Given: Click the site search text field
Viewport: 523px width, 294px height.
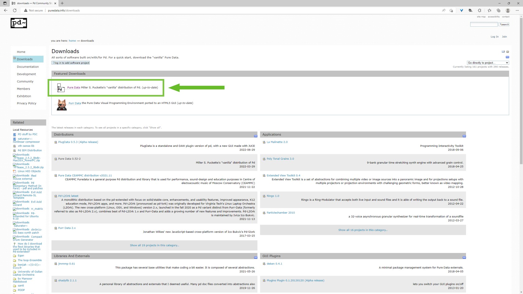Looking at the screenshot, I should tap(484, 24).
